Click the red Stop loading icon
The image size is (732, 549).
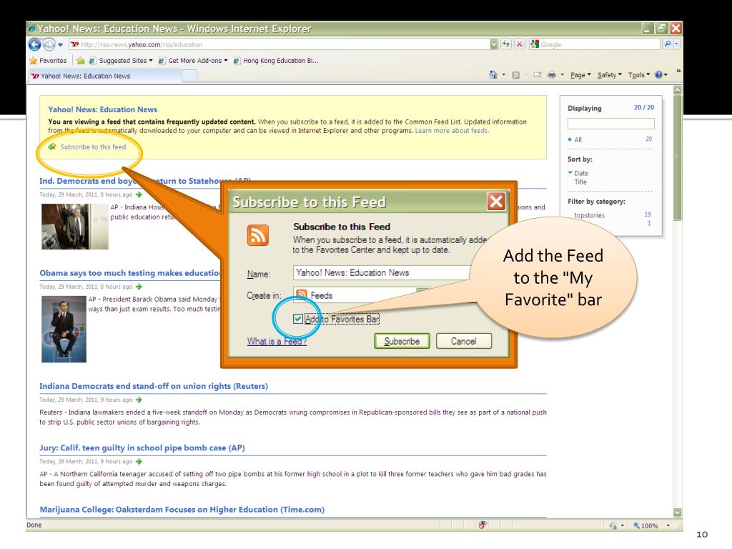tap(519, 44)
